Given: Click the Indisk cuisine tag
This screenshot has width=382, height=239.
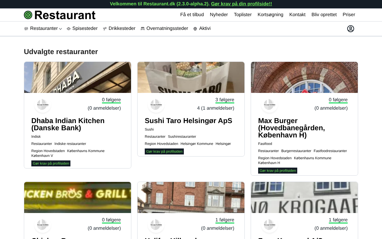Looking at the screenshot, I should point(36,137).
